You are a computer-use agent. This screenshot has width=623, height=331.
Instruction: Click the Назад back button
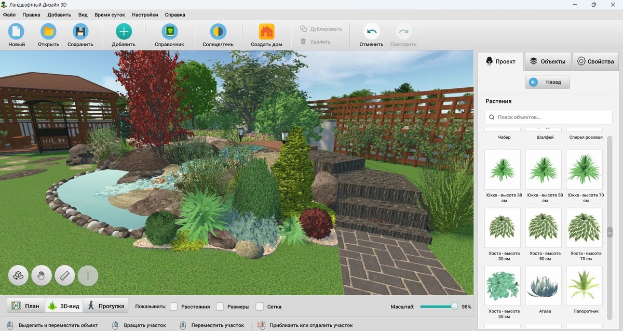click(x=548, y=82)
